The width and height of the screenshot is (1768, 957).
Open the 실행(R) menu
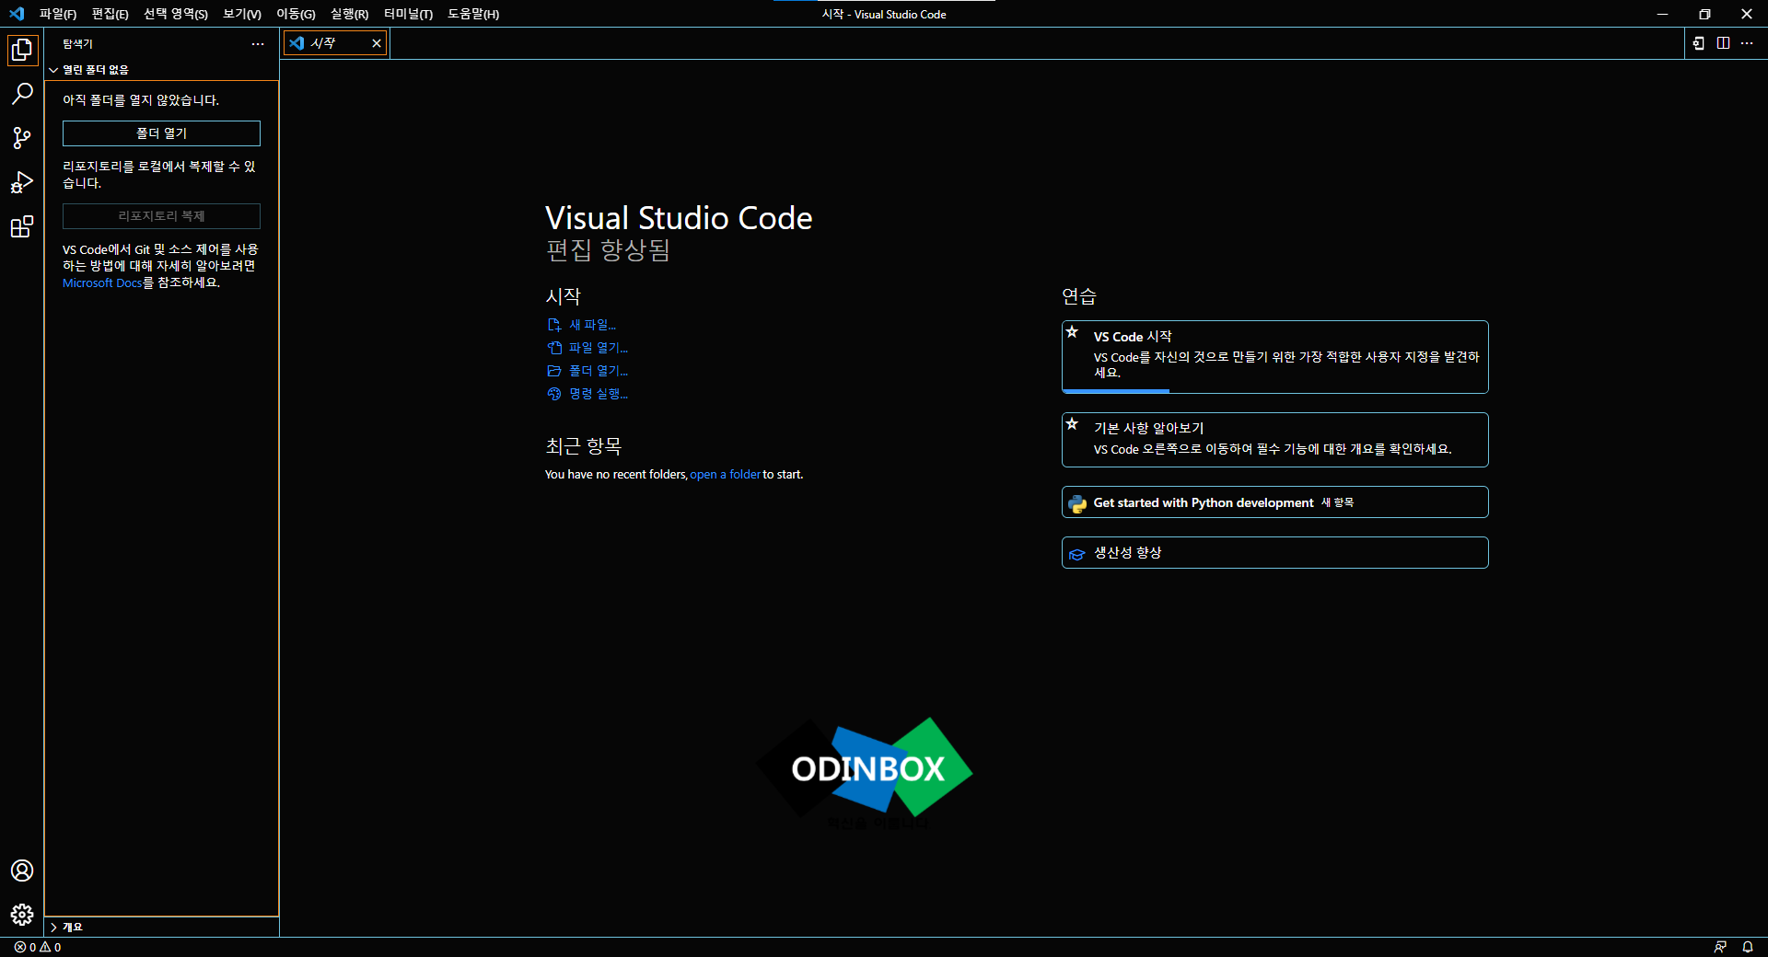[x=349, y=14]
